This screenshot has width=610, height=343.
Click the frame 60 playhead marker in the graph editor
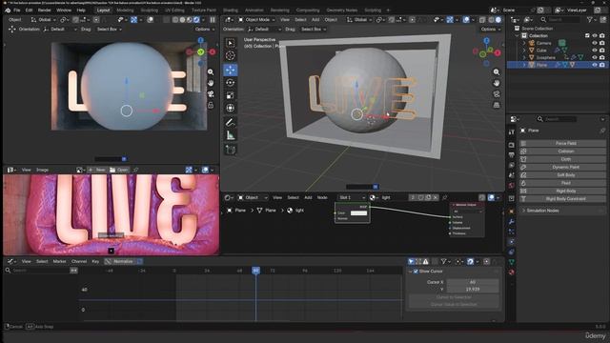[255, 271]
